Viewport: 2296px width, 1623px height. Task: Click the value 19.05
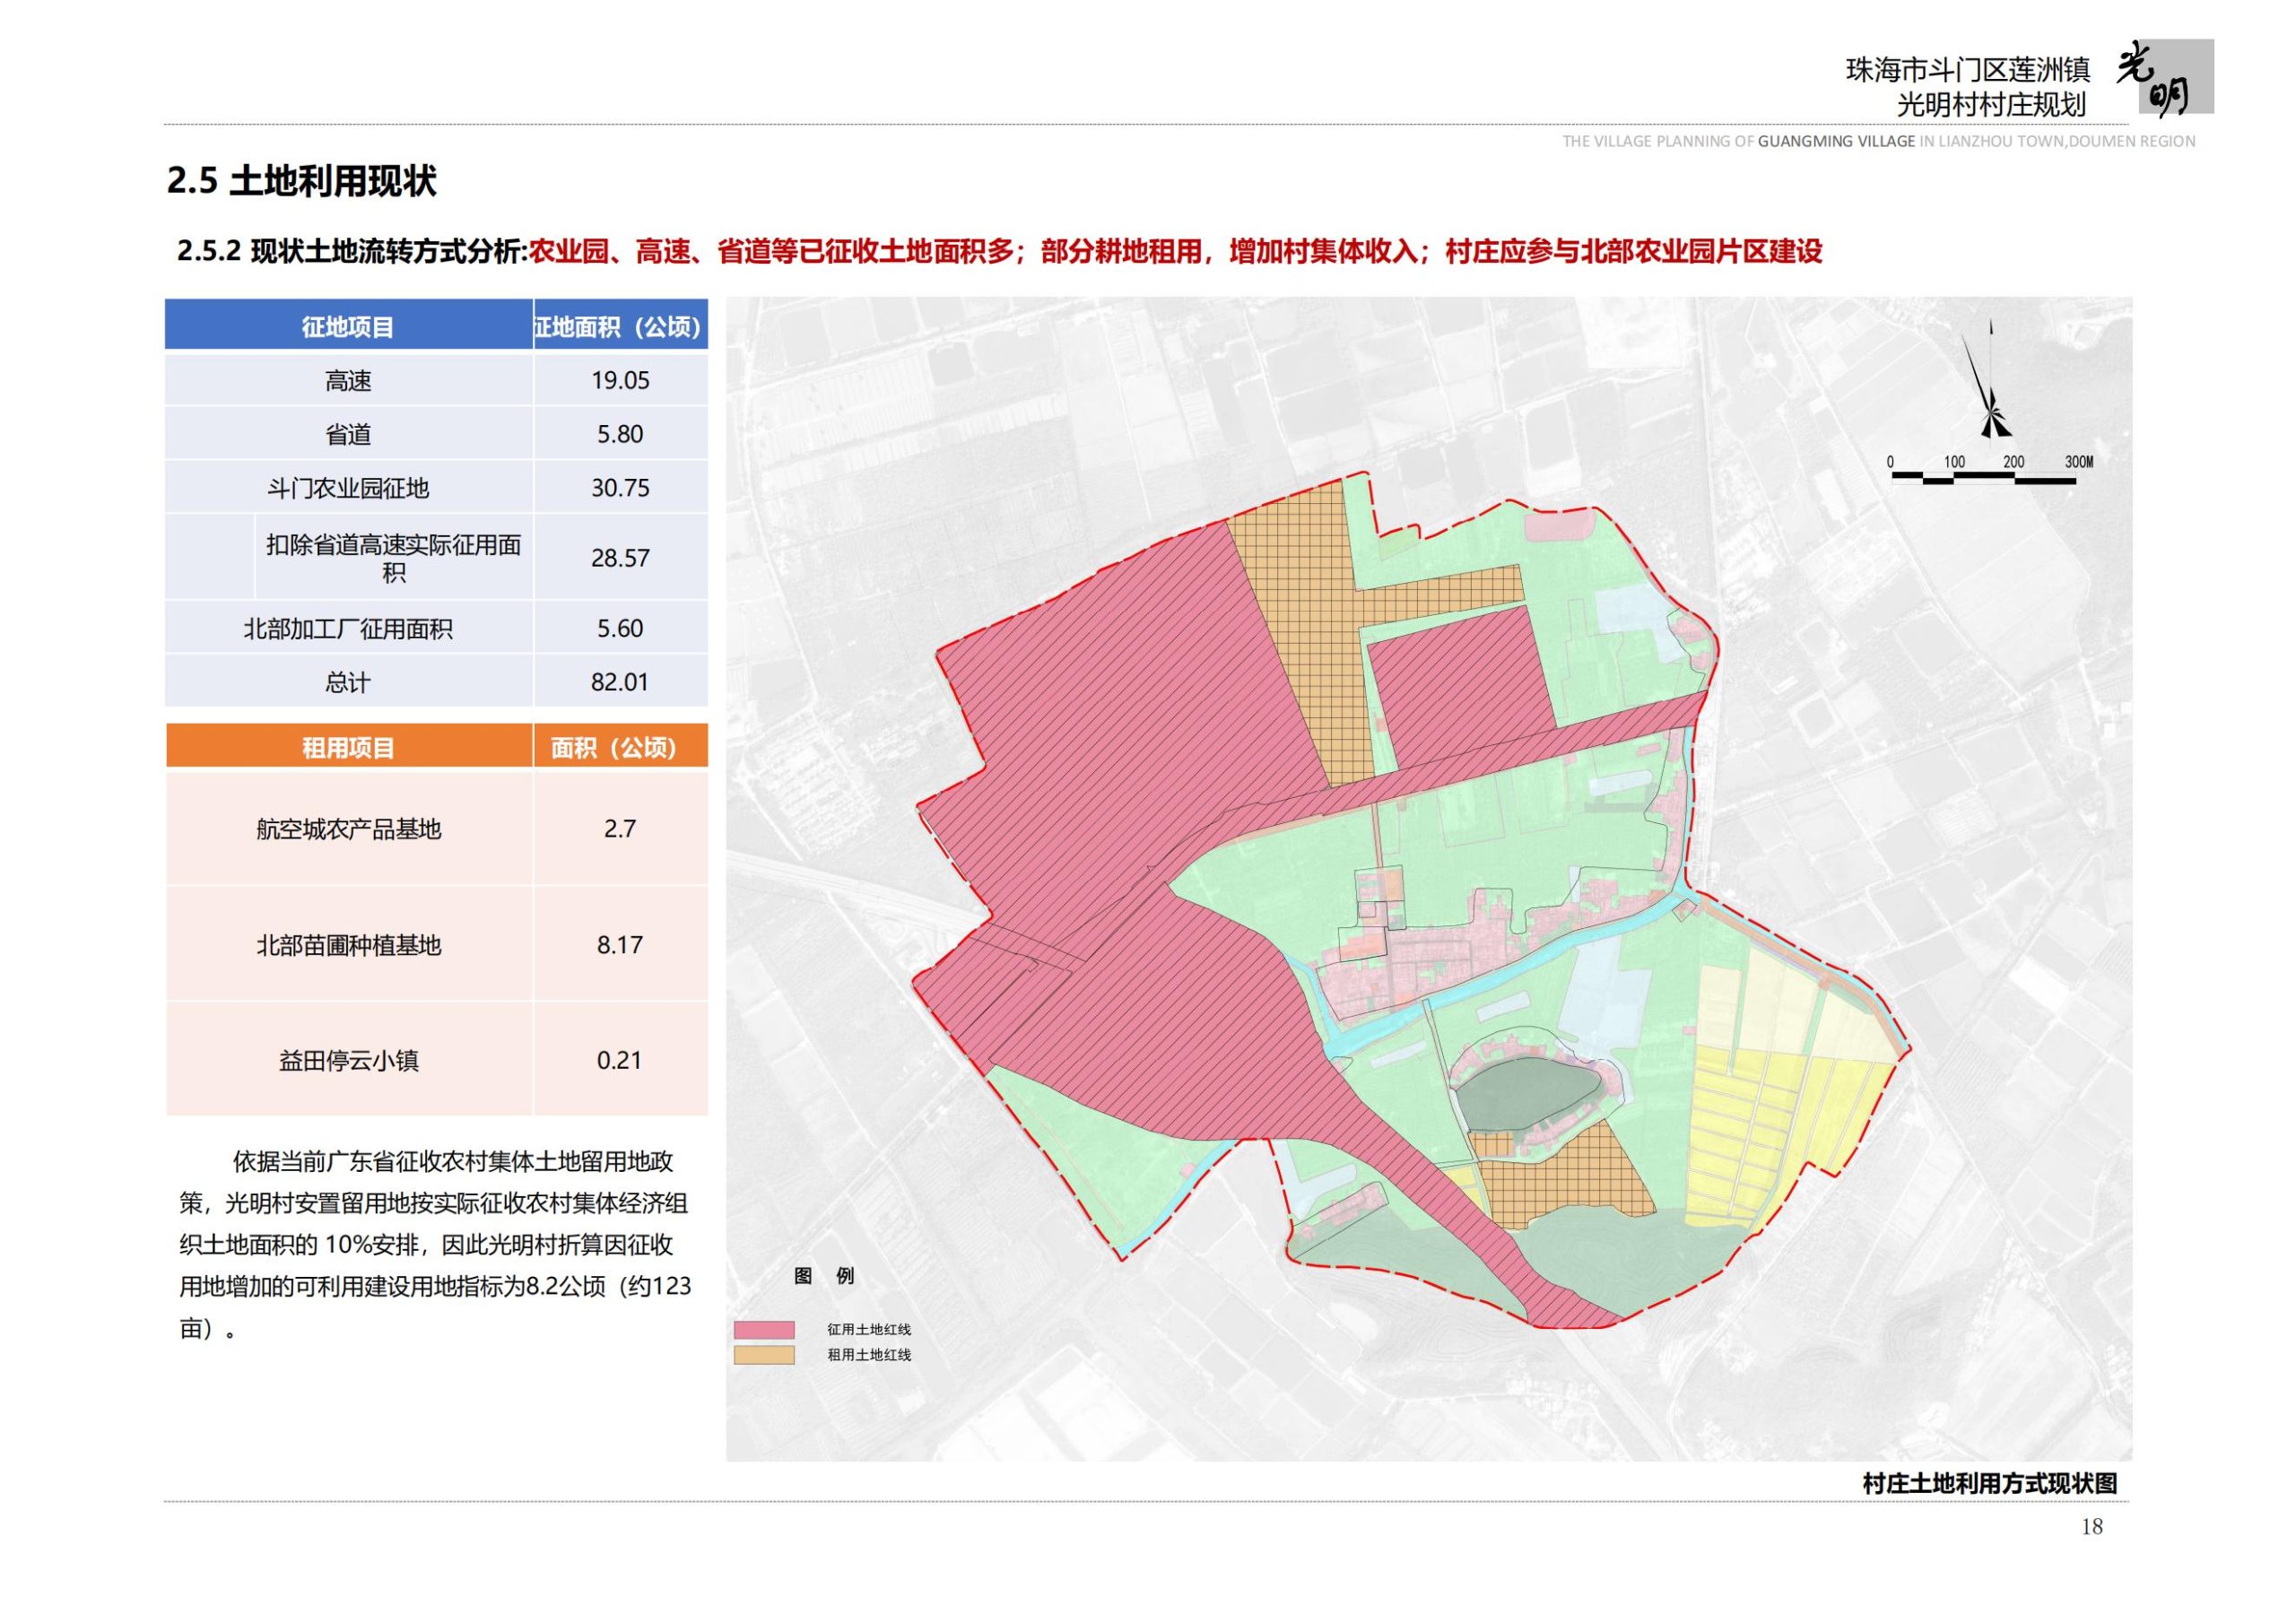tap(620, 380)
